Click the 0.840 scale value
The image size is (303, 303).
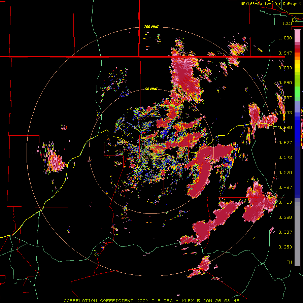(285, 83)
